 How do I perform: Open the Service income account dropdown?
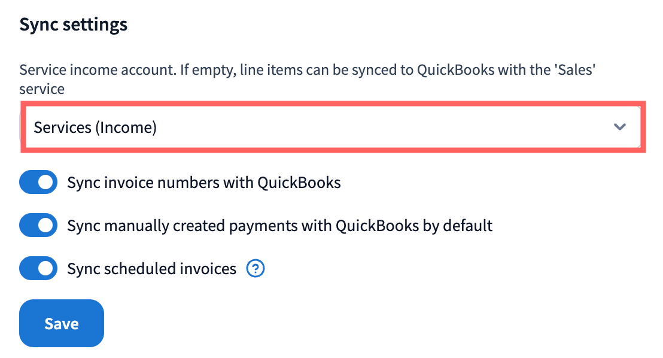coord(332,127)
